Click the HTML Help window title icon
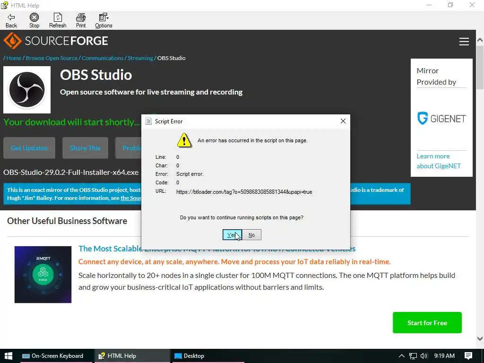 (5, 5)
